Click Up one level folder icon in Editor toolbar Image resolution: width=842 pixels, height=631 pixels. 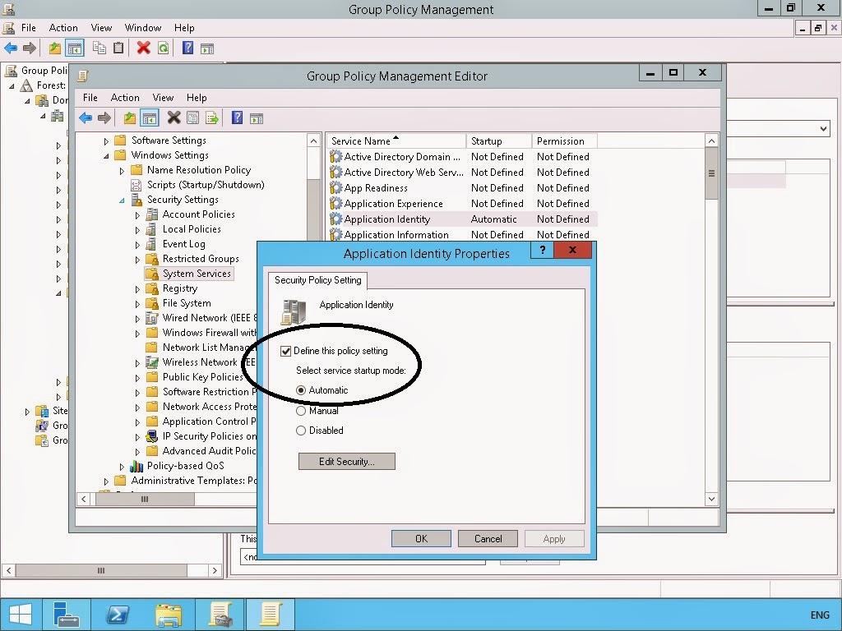(129, 118)
